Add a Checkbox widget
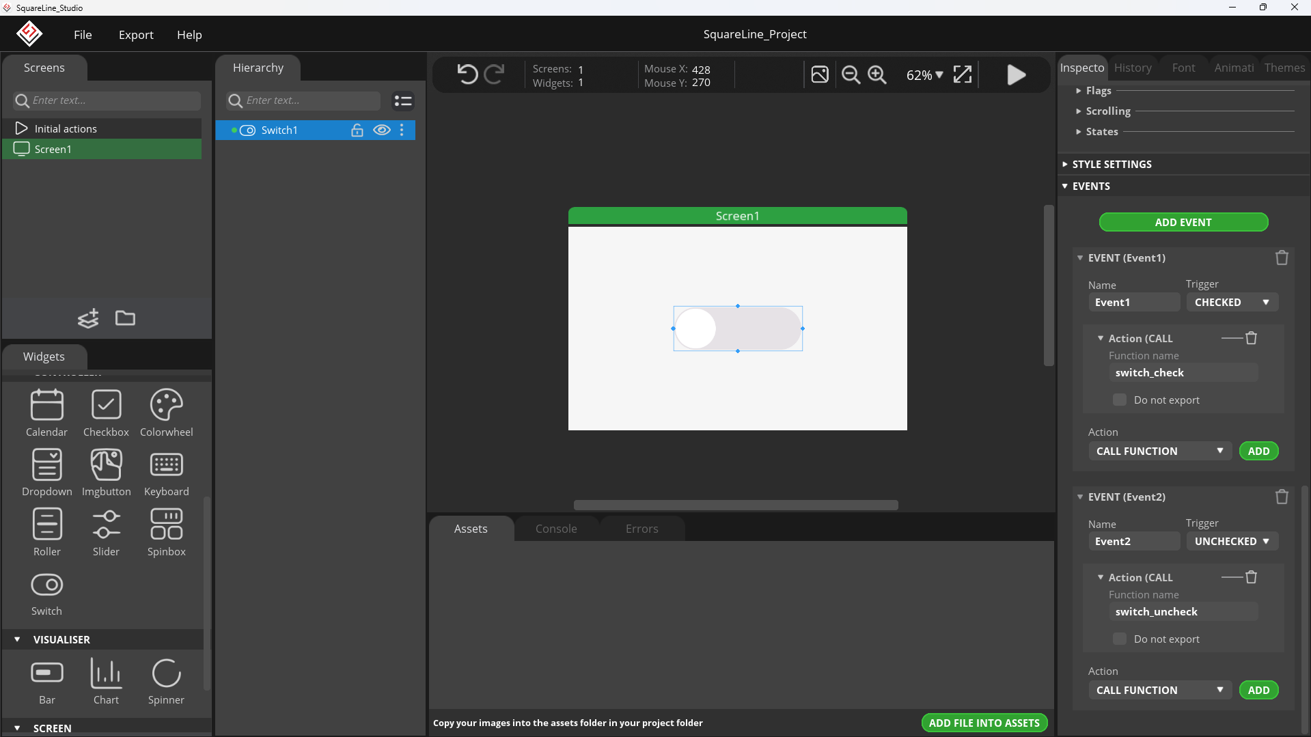The image size is (1311, 737). click(106, 413)
